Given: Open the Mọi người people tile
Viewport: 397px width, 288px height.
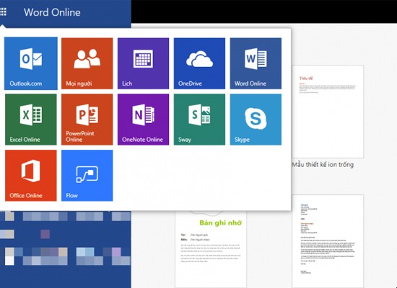Looking at the screenshot, I should pos(87,63).
